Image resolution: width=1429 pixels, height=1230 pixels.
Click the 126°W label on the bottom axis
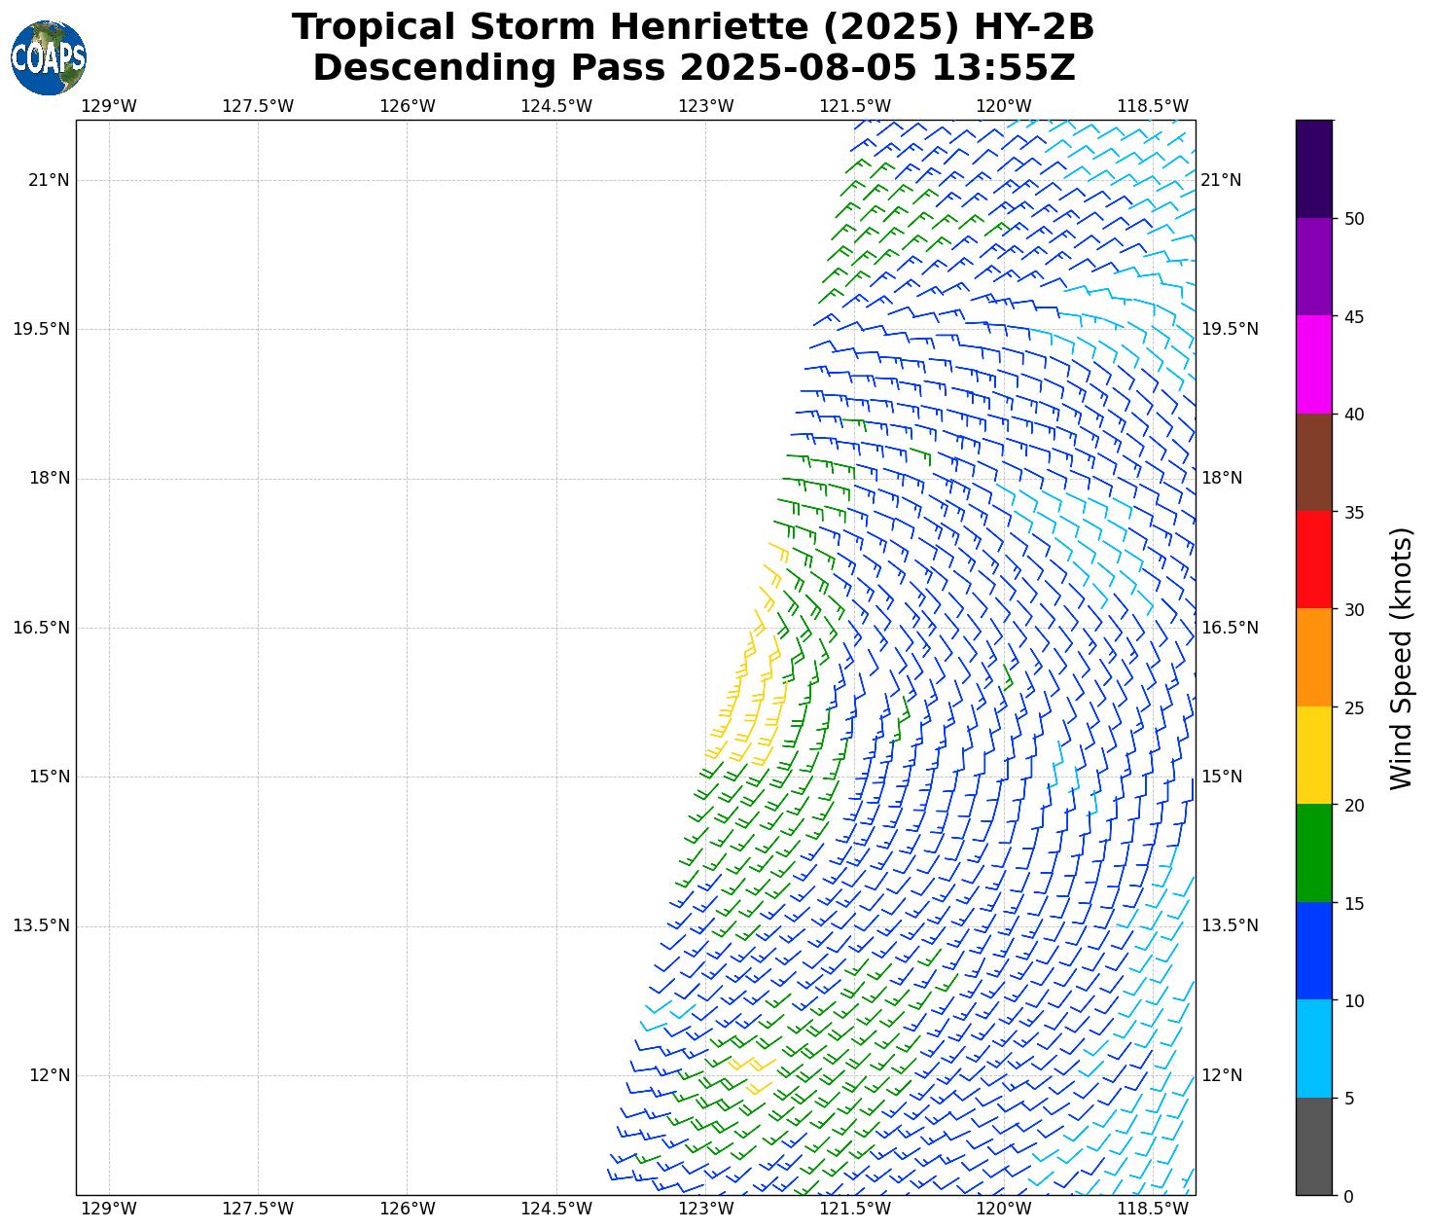point(407,1209)
